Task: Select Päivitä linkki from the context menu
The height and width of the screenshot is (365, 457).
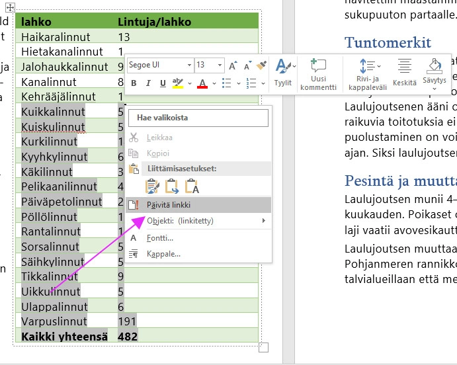Action: point(168,205)
